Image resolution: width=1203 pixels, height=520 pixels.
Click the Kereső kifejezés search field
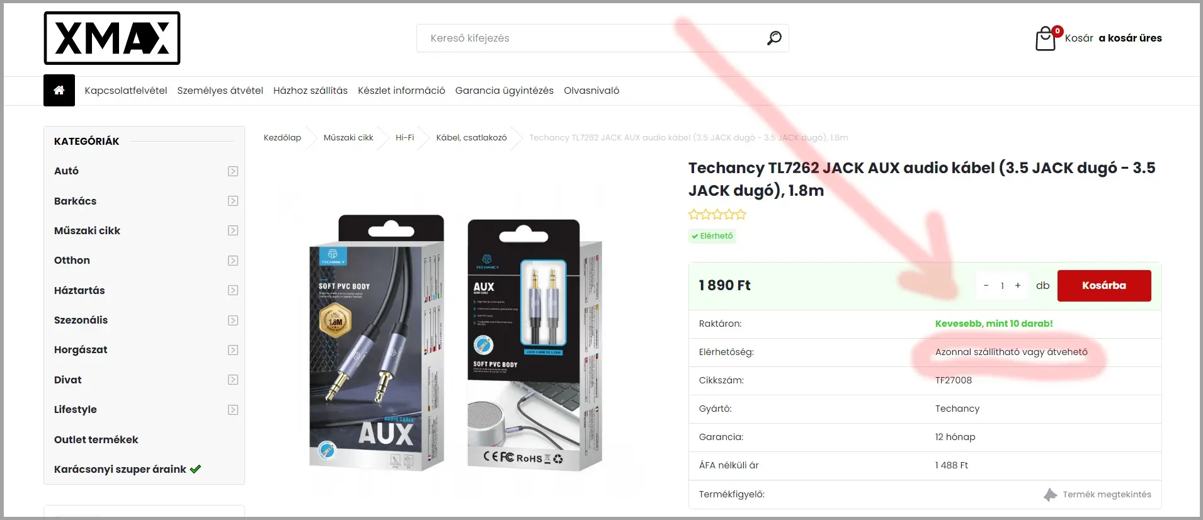point(592,38)
